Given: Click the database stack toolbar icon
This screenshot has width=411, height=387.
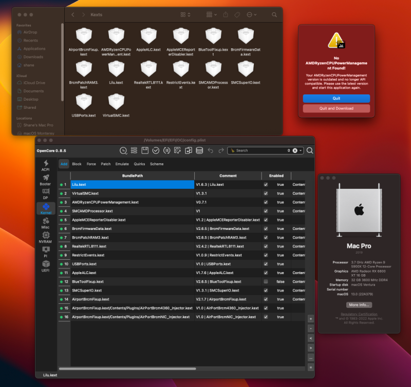Looking at the screenshot, I should (199, 150).
